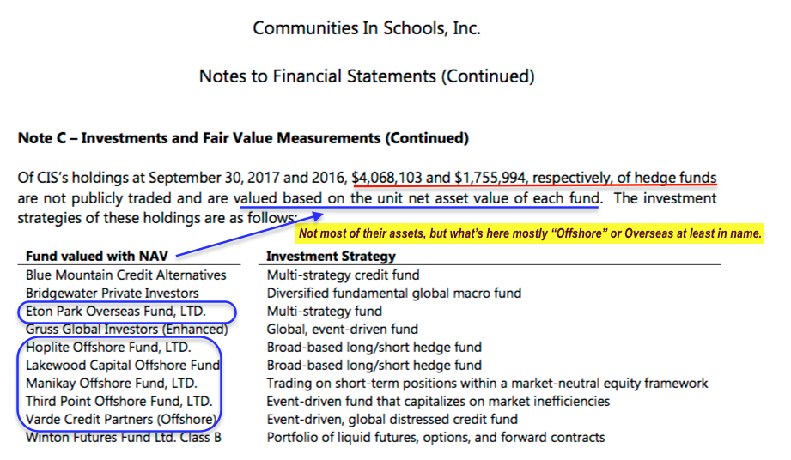Image resolution: width=791 pixels, height=460 pixels.
Task: Click Lakewood Capital Offshore Fund
Action: pos(123,365)
